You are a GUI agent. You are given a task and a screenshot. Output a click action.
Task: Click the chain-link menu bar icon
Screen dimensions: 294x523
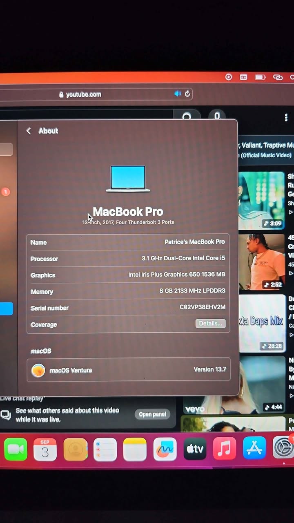point(278,77)
